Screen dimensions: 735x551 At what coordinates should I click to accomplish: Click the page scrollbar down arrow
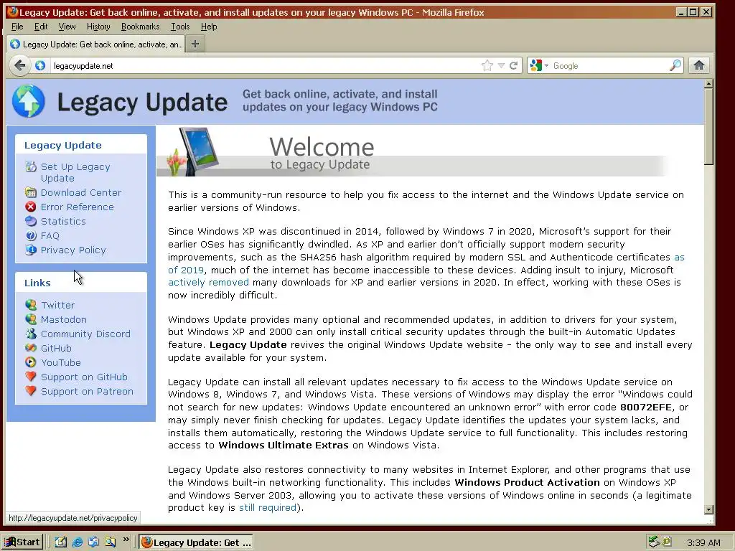[x=708, y=509]
